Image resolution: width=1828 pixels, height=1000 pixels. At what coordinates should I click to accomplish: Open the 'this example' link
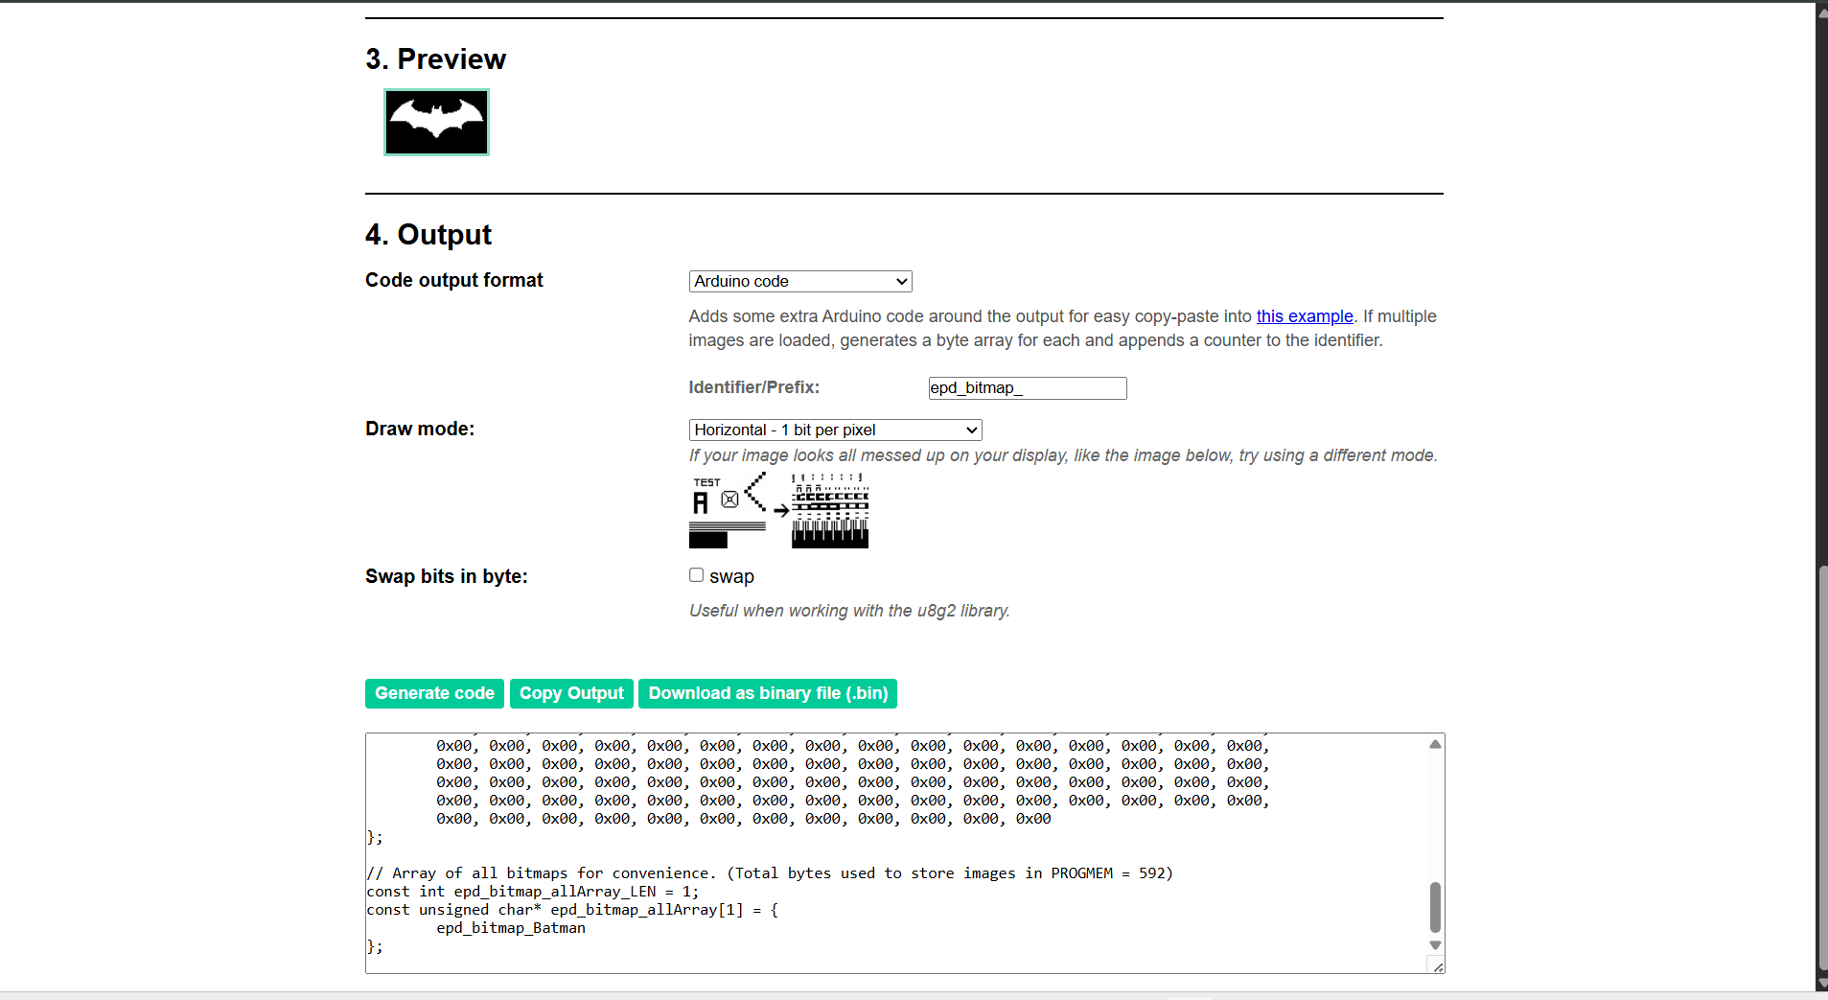1305,316
